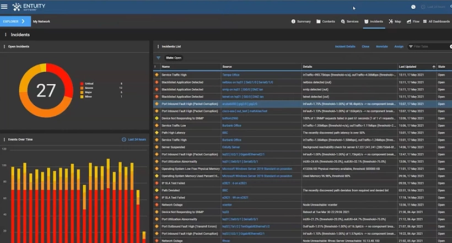The image size is (452, 243).
Task: Sort by the Source column header
Action: click(227, 67)
